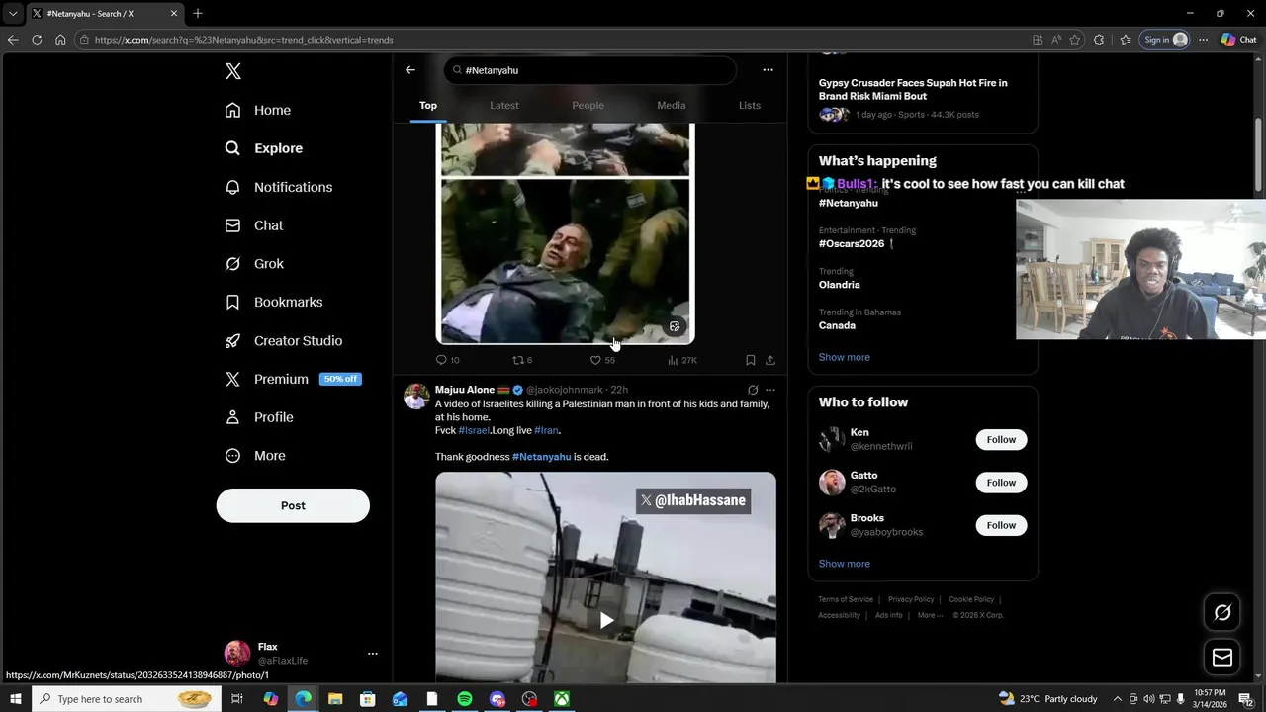Open Creator Studio

(x=283, y=340)
